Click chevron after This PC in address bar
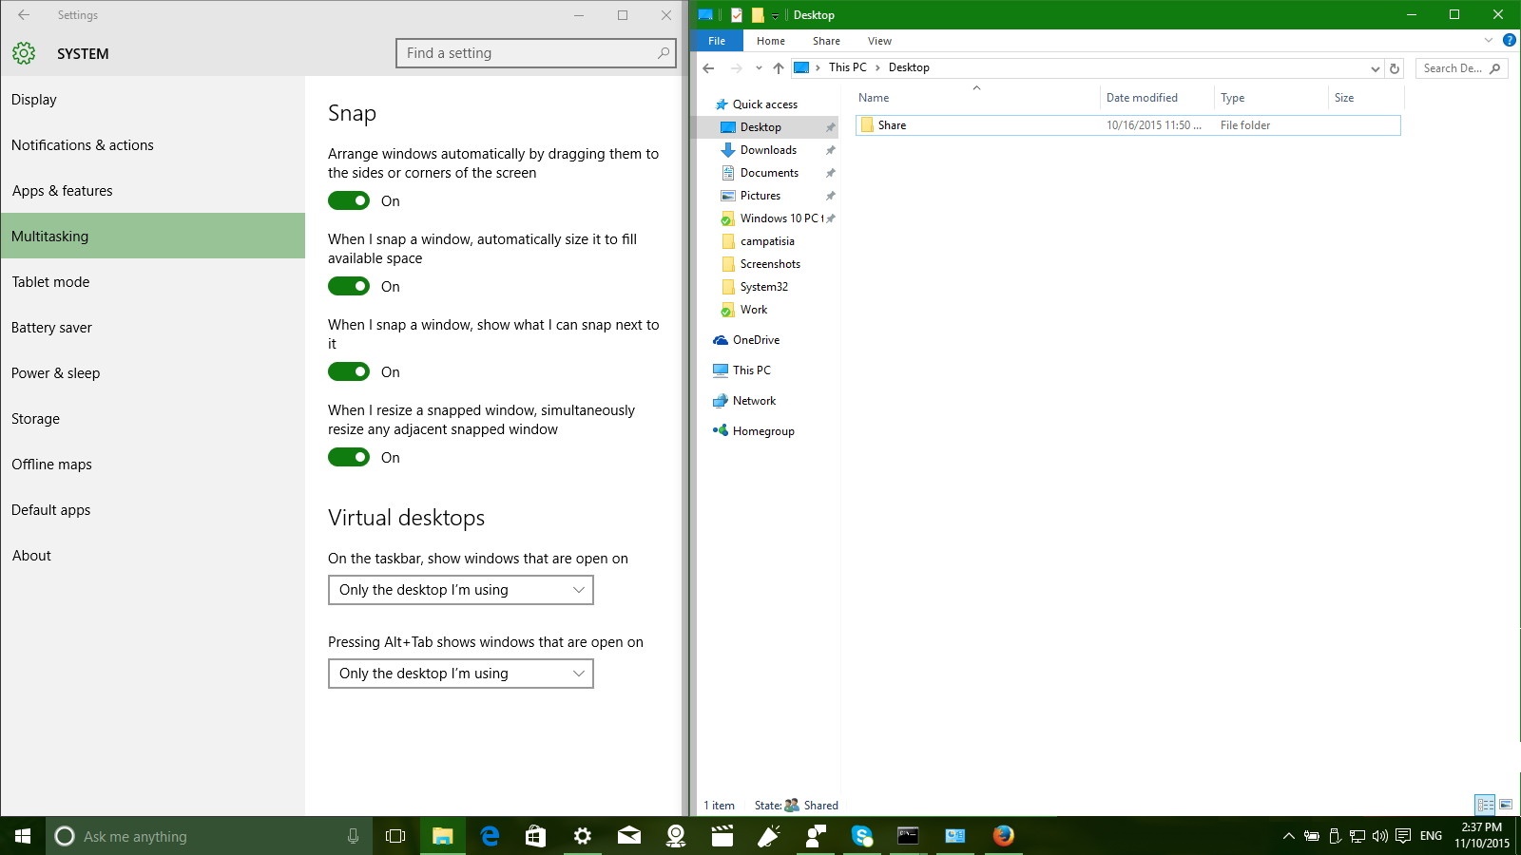The image size is (1521, 855). click(877, 67)
